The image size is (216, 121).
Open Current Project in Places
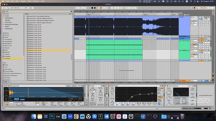9,71
